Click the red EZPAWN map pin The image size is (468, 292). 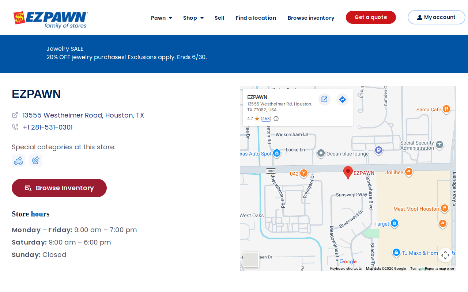tap(348, 172)
